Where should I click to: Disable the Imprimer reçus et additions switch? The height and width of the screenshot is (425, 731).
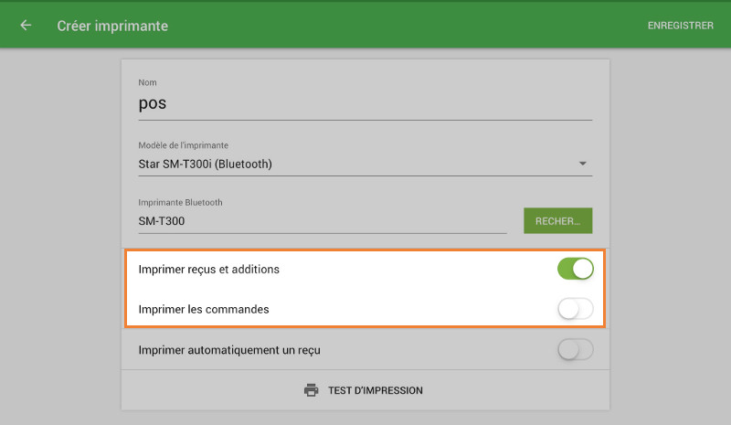[575, 269]
